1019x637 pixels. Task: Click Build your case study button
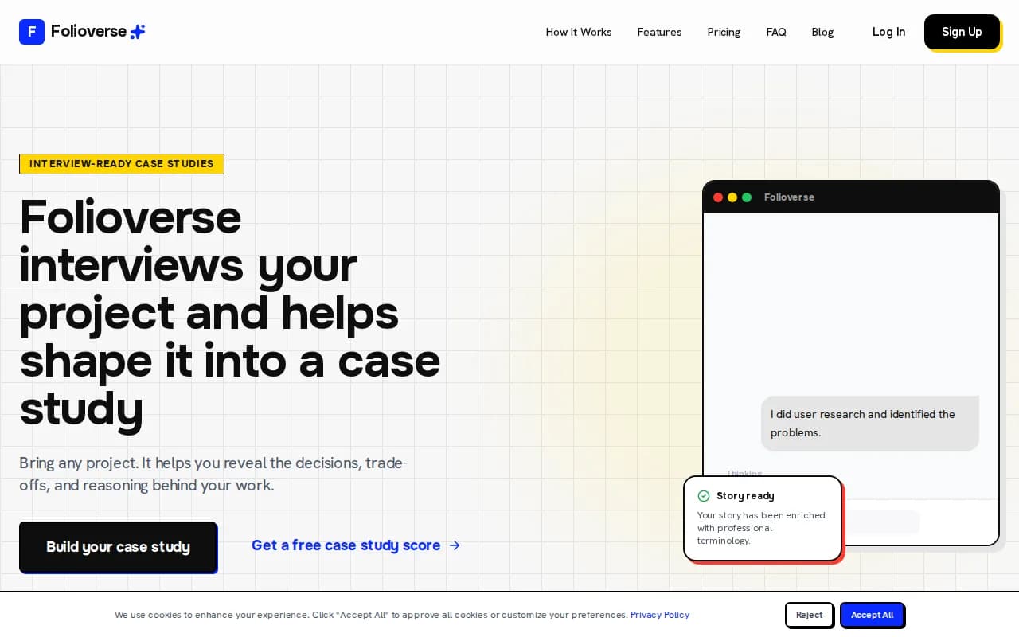point(118,547)
